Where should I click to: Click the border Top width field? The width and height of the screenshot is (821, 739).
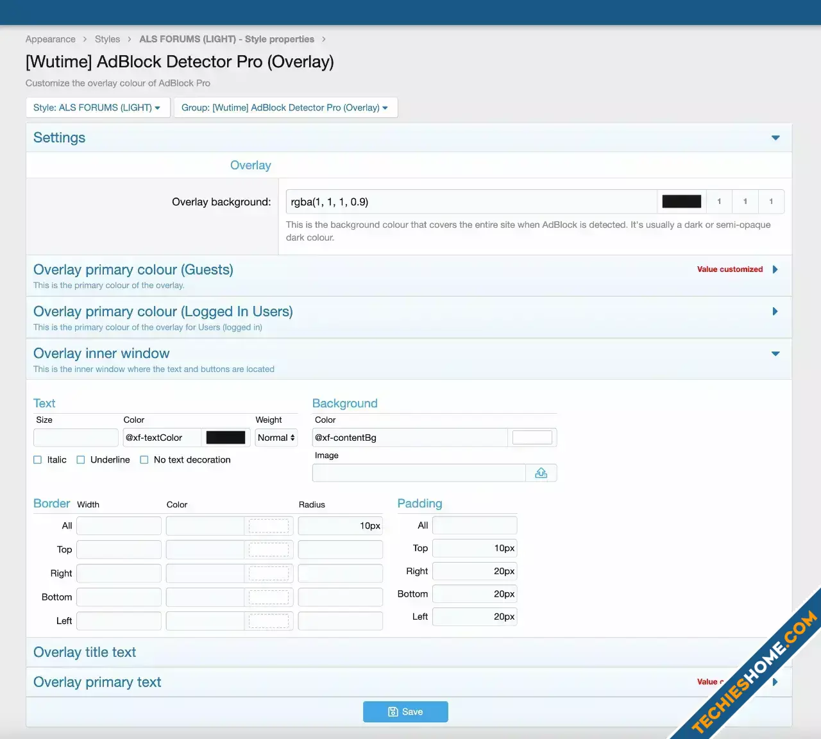pos(119,550)
